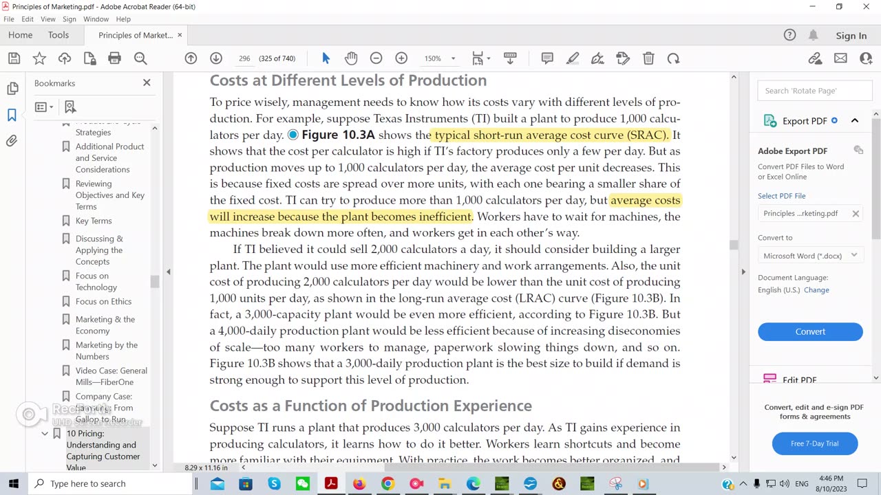This screenshot has height=495, width=881.
Task: Remove selected Principles PDF file
Action: [x=856, y=214]
